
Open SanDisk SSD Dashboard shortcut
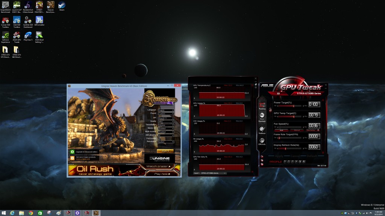pos(28,22)
